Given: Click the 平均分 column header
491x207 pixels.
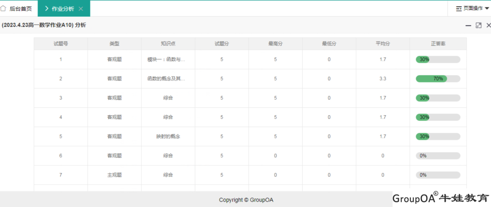Looking at the screenshot, I should [x=383, y=44].
